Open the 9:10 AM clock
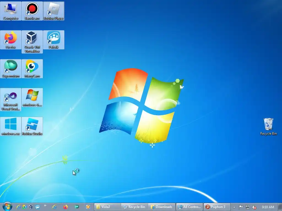Screen dimensions: 282x211 point(268,207)
